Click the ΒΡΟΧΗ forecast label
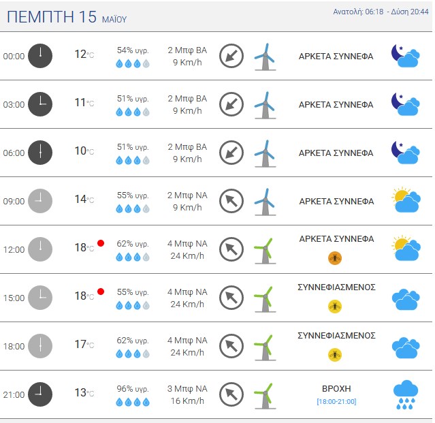Image resolution: width=435 pixels, height=423 pixels. pyautogui.click(x=336, y=388)
